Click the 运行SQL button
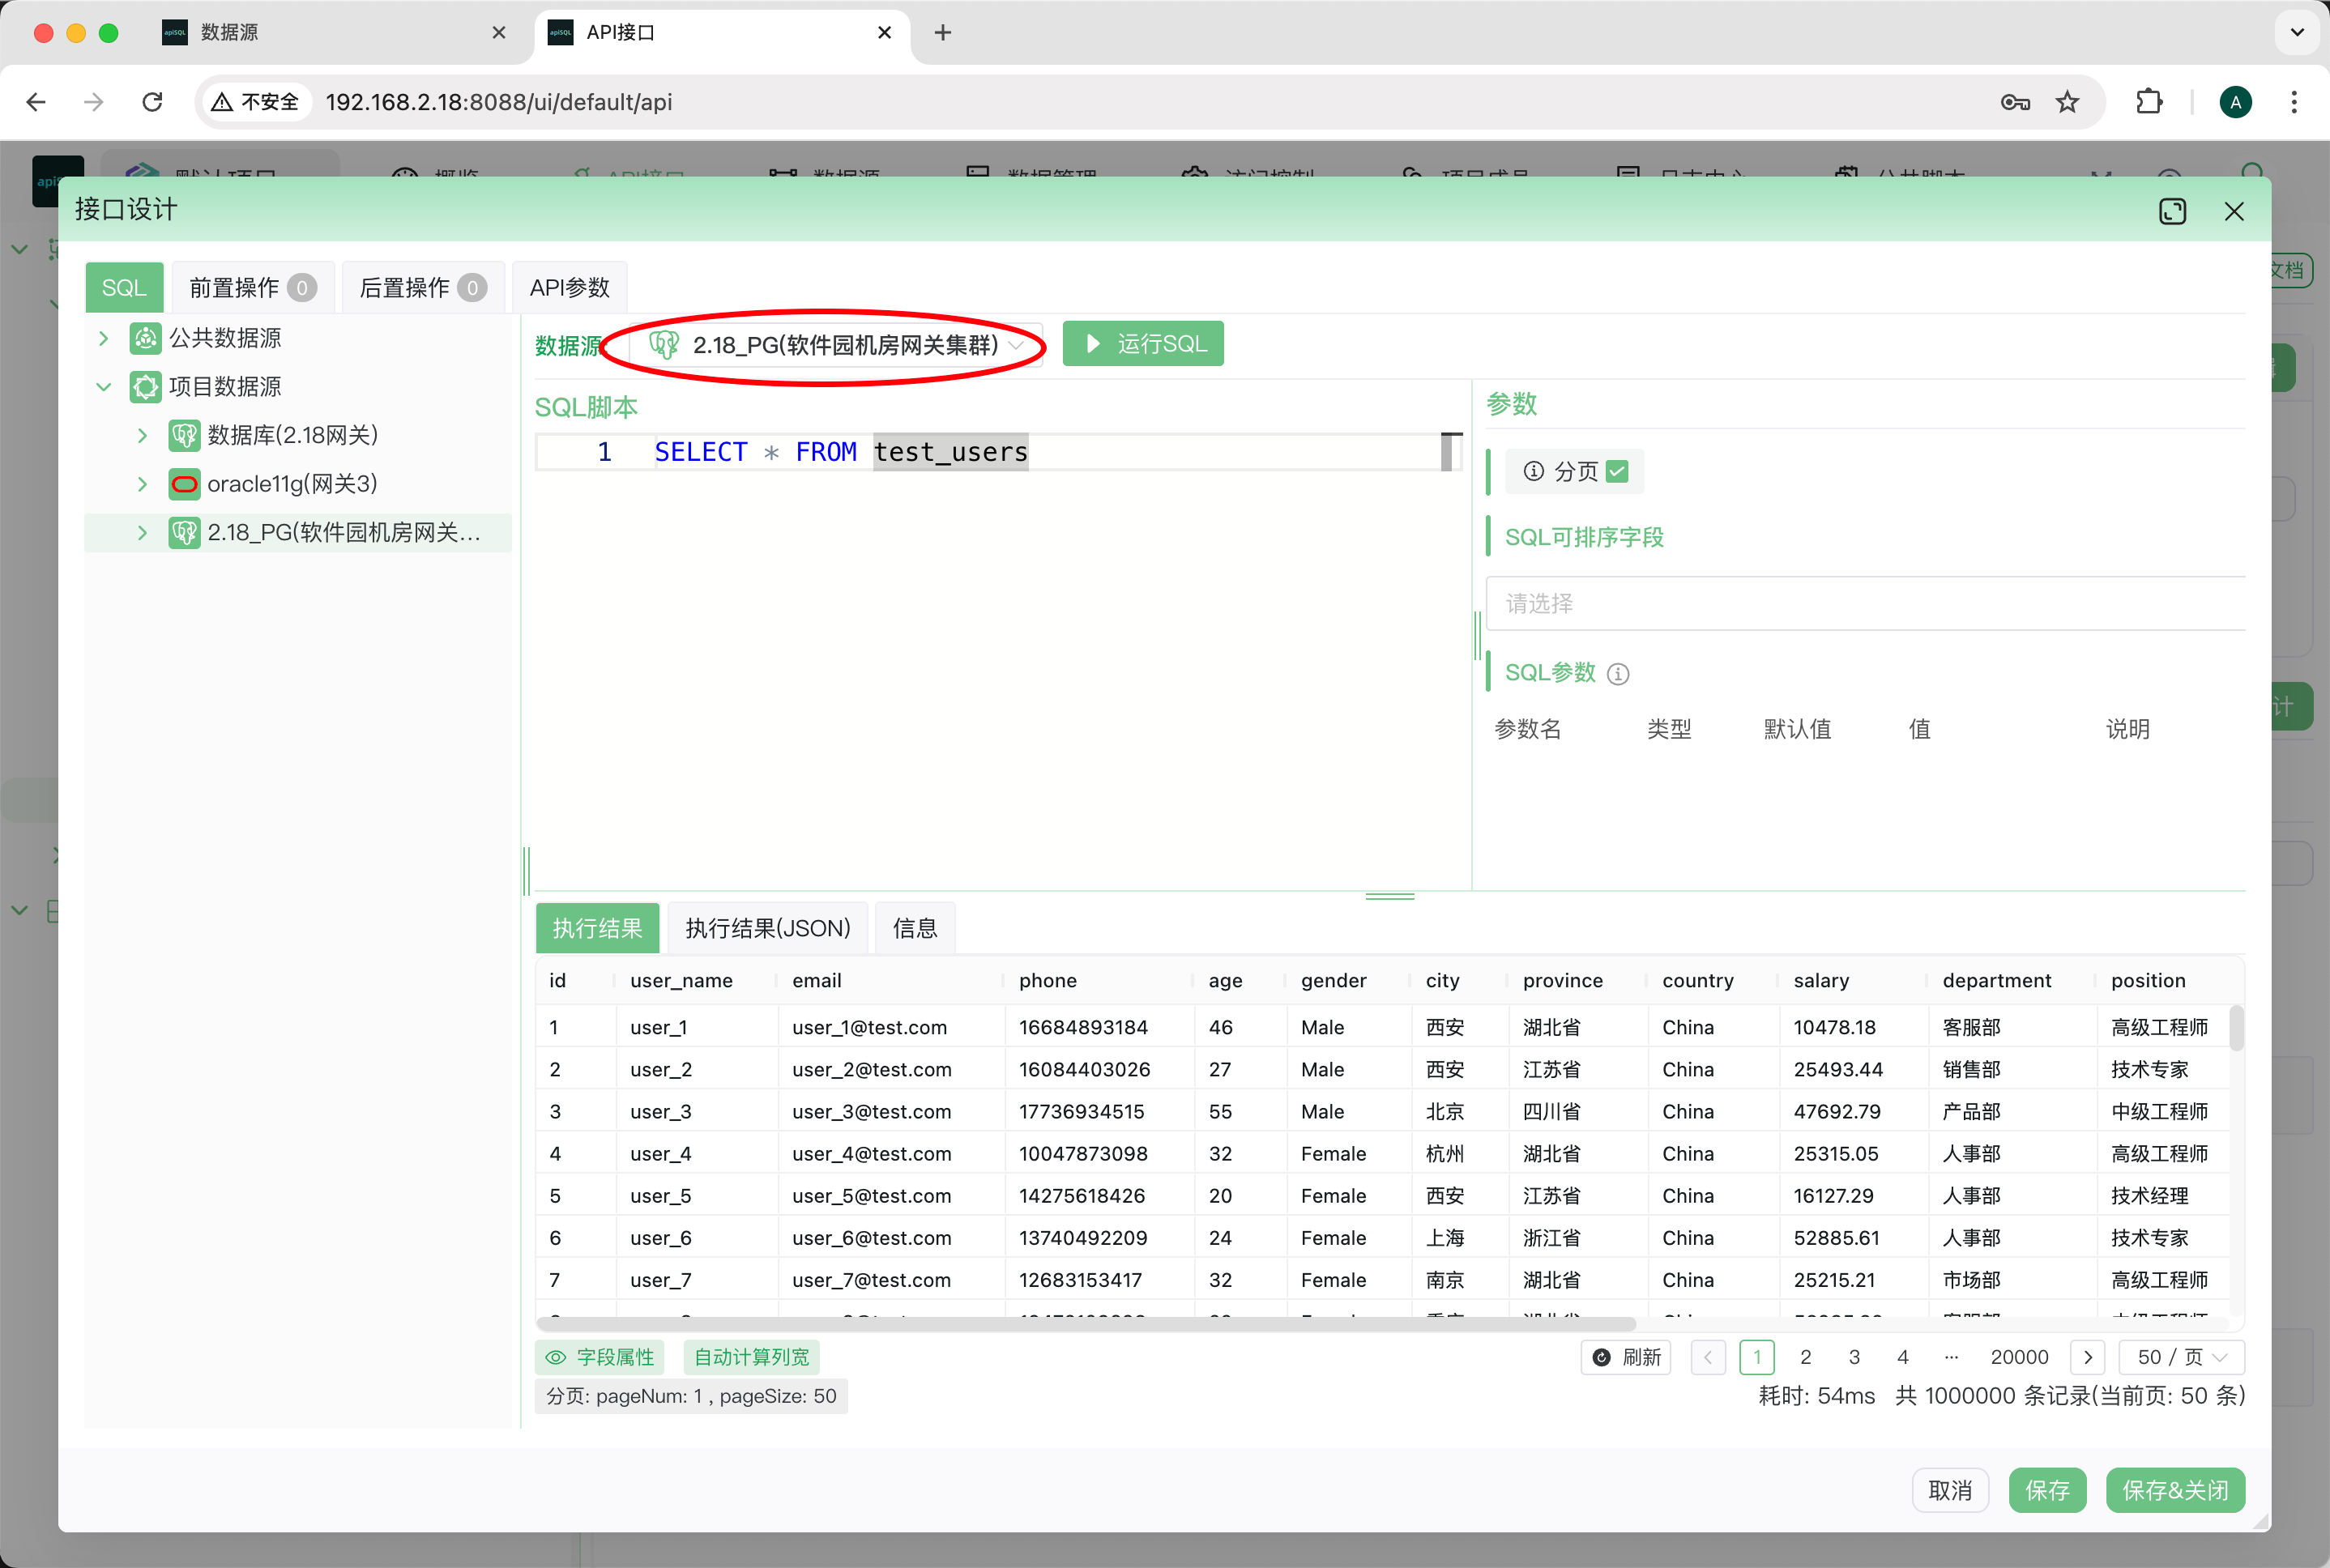Image resolution: width=2330 pixels, height=1568 pixels. (x=1143, y=344)
